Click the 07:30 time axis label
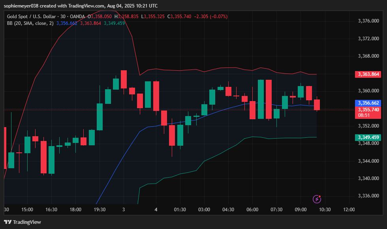387x229 pixels. (x=276, y=210)
